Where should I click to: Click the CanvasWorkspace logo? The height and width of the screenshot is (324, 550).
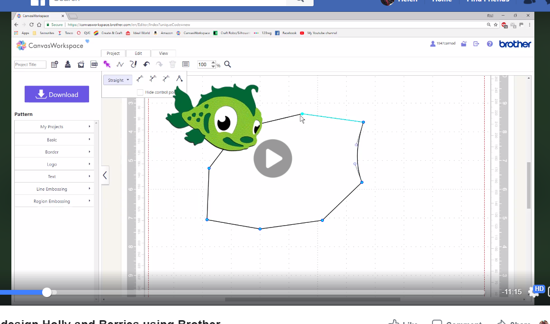pos(50,45)
